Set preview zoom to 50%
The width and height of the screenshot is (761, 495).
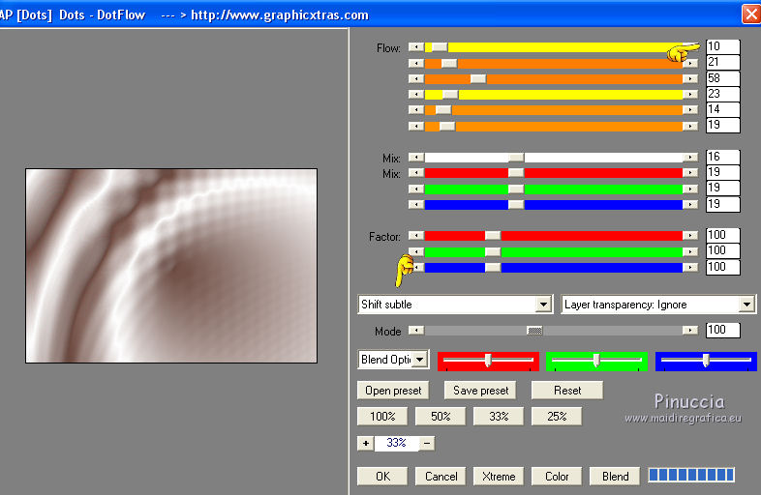[441, 417]
